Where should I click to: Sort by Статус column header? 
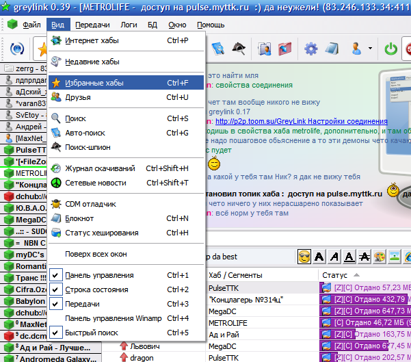click(x=364, y=275)
